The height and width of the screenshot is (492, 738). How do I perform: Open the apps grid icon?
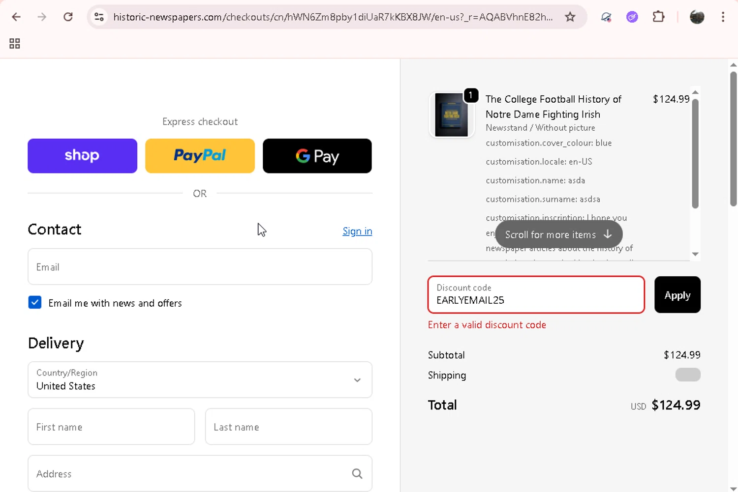(x=15, y=44)
